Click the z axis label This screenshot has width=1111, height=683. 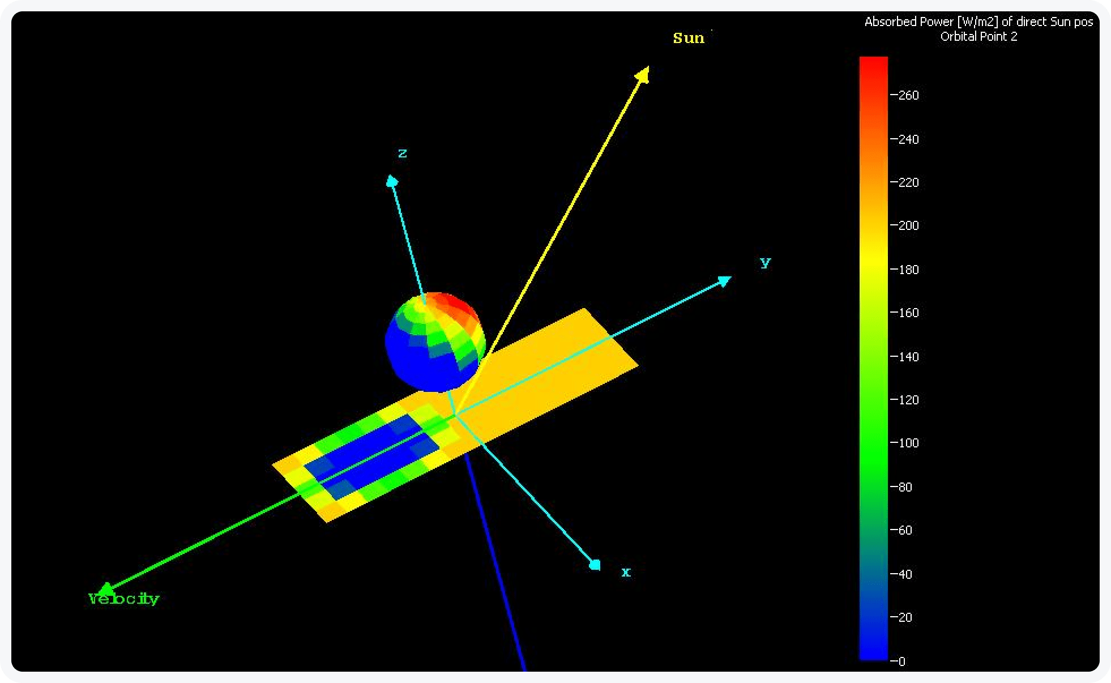[x=403, y=153]
